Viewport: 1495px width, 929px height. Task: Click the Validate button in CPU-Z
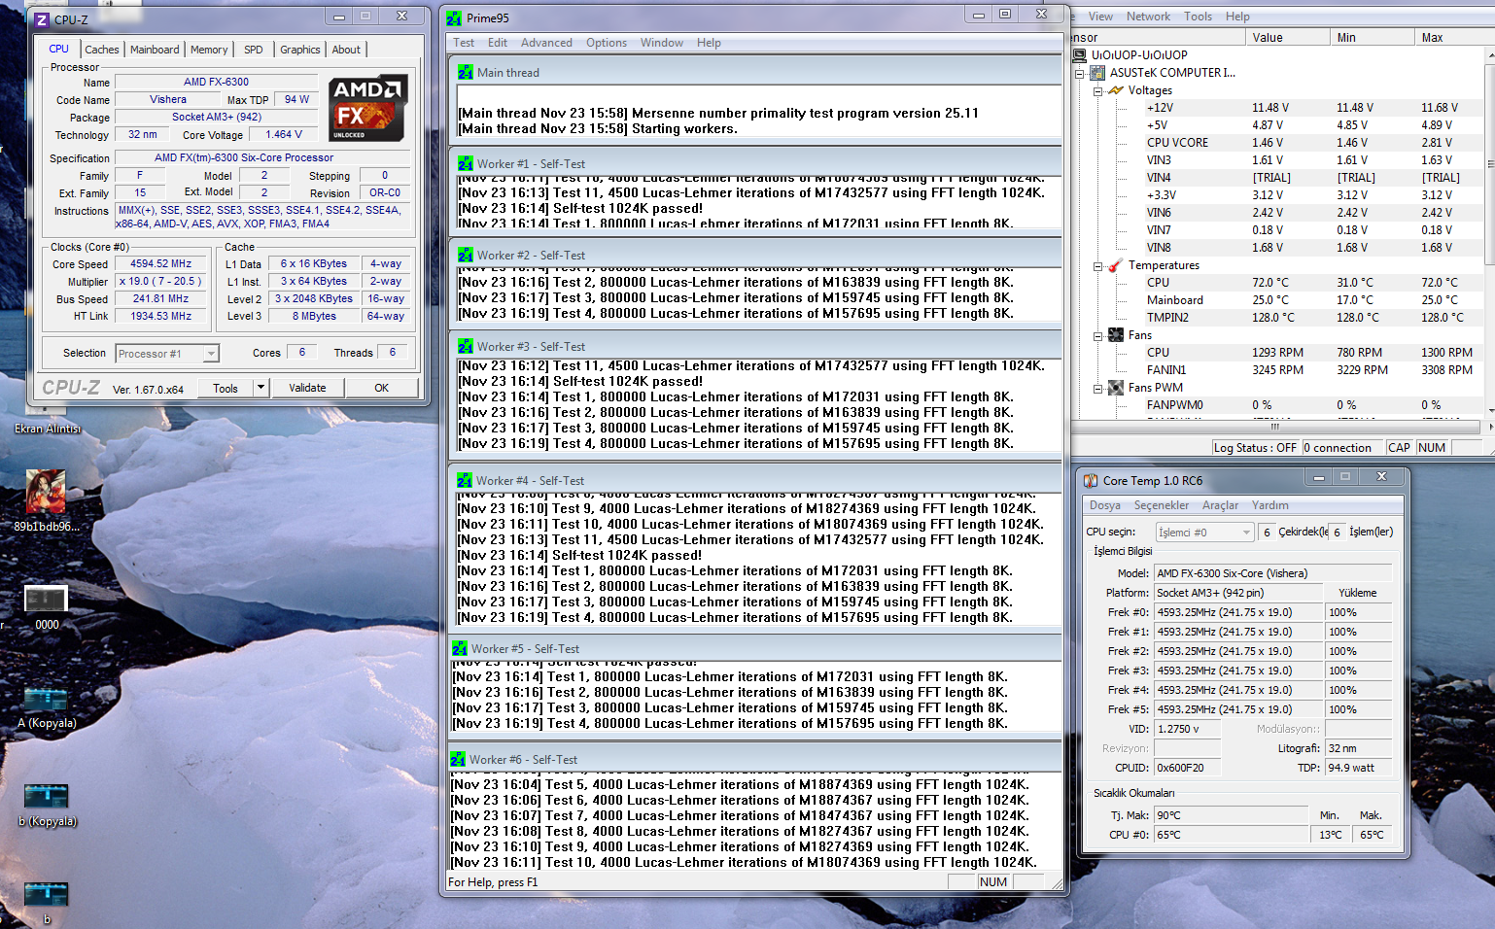click(307, 388)
